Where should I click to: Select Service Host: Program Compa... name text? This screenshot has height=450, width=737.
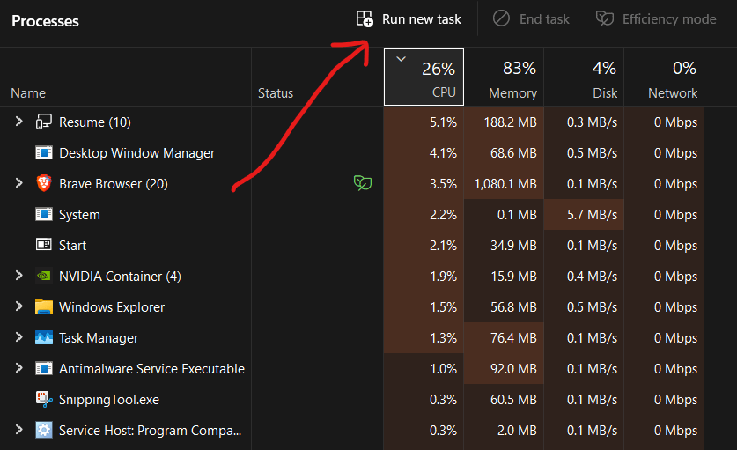pyautogui.click(x=151, y=431)
